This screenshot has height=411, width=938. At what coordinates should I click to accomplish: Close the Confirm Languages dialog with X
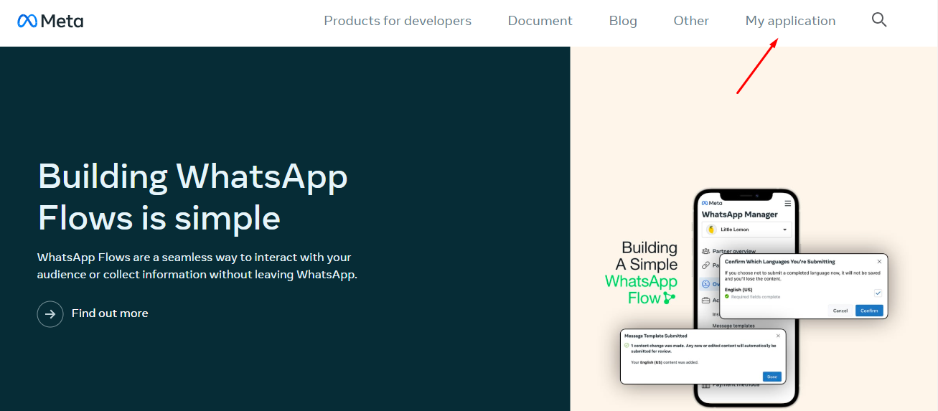click(x=879, y=262)
